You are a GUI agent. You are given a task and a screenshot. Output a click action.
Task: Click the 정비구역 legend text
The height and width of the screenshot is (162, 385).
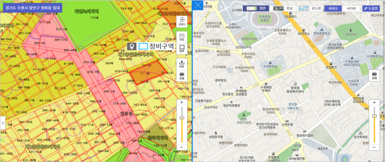click(x=161, y=46)
